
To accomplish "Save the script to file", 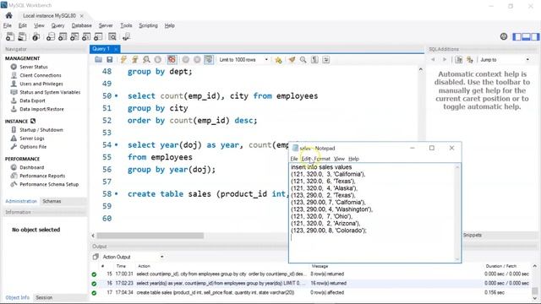I will (x=110, y=60).
